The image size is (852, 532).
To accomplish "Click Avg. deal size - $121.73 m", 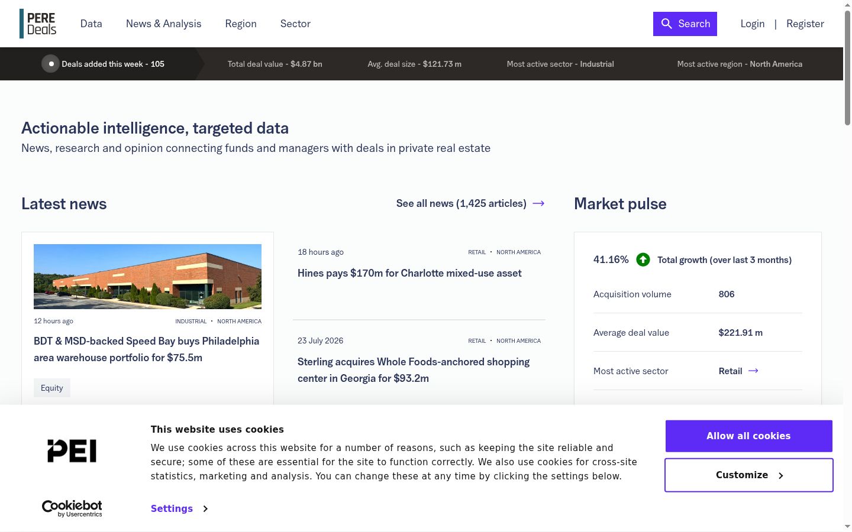I will (415, 64).
